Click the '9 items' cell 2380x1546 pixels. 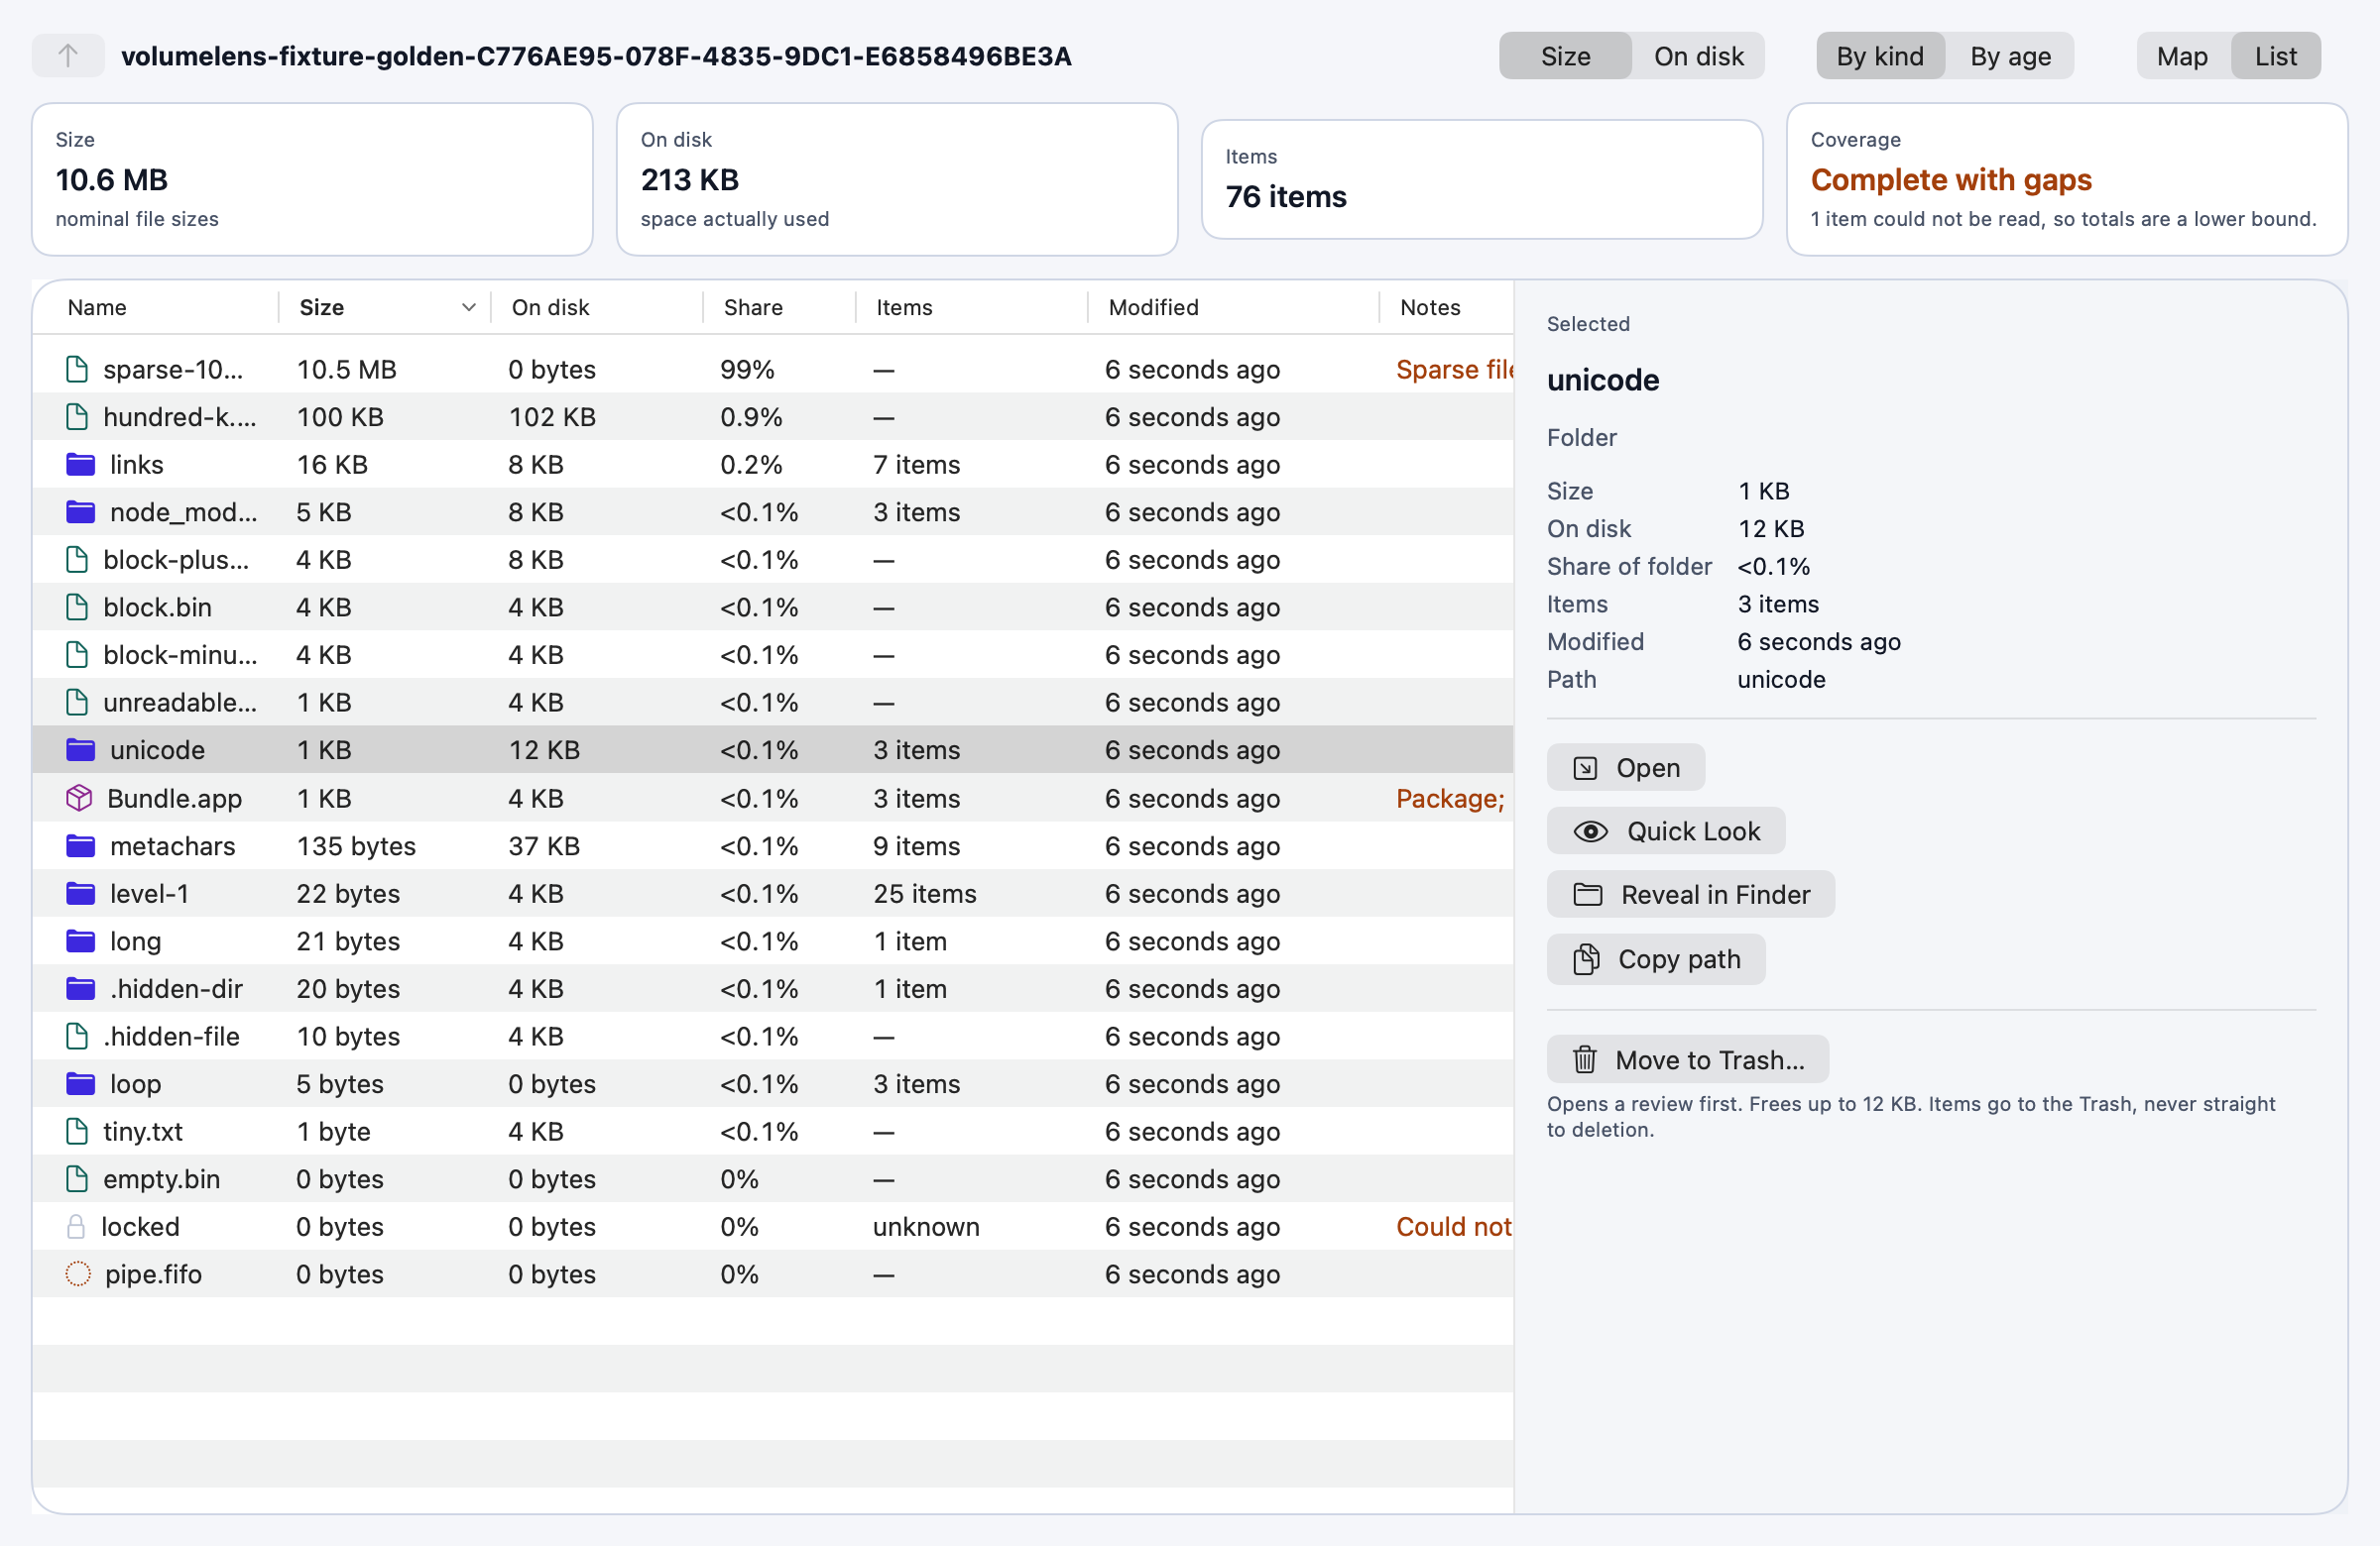pos(916,845)
